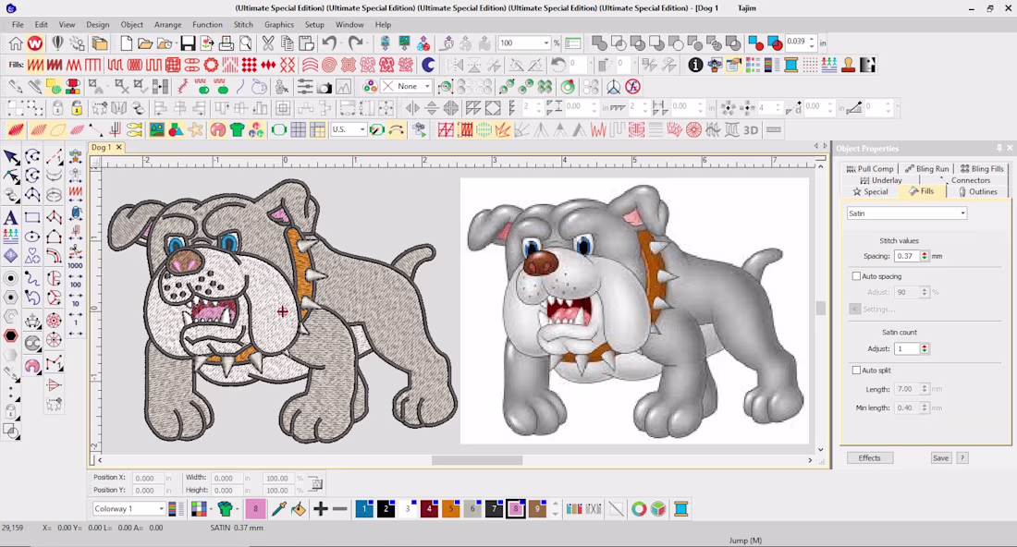Image resolution: width=1017 pixels, height=547 pixels.
Task: Add a color with the plus icon
Action: (321, 509)
